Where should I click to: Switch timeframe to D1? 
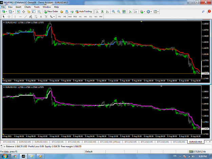click(91, 17)
